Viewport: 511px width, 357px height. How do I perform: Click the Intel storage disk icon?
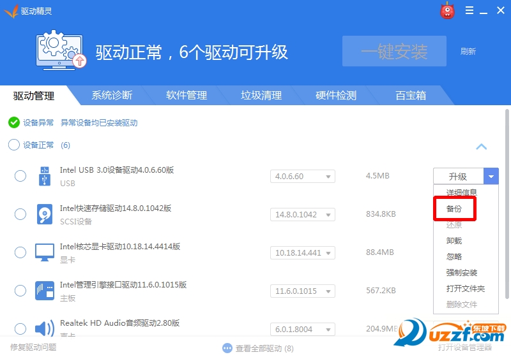pyautogui.click(x=45, y=214)
